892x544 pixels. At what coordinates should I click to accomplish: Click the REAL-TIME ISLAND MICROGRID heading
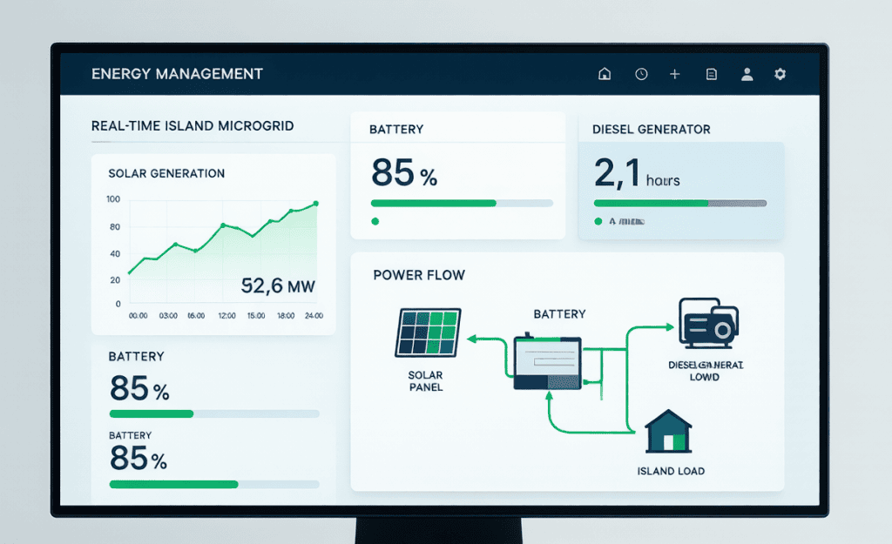coord(193,125)
